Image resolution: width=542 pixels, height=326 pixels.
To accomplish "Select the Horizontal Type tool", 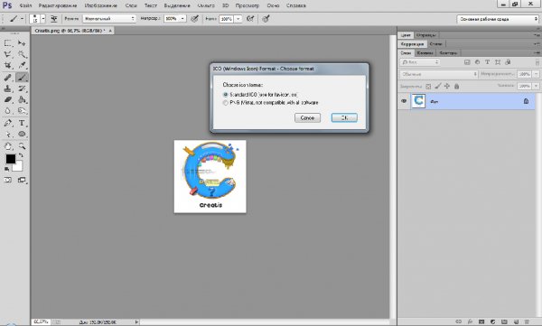I will pos(22,123).
